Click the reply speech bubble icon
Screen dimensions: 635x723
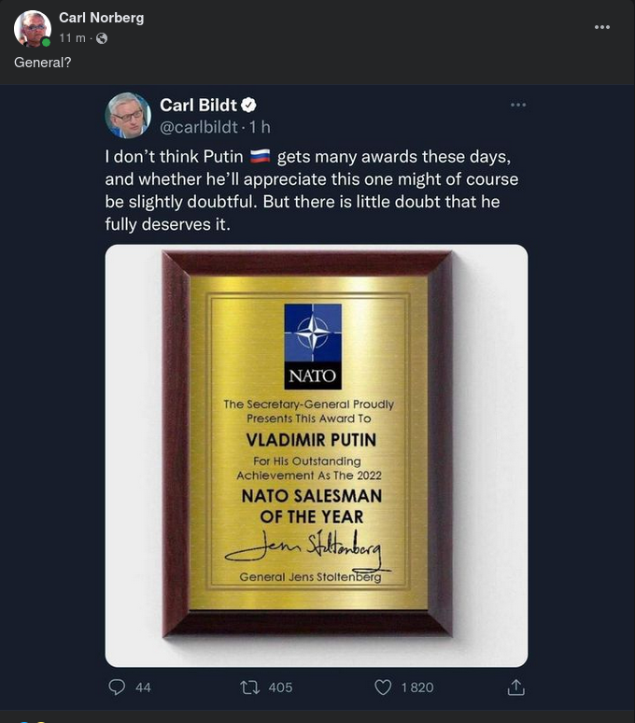(118, 687)
